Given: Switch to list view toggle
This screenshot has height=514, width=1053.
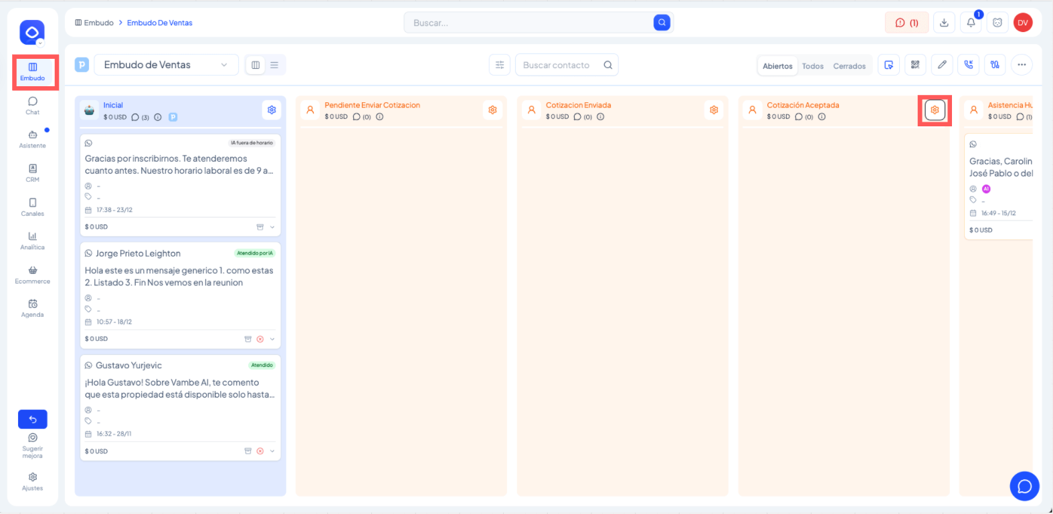Looking at the screenshot, I should point(274,65).
